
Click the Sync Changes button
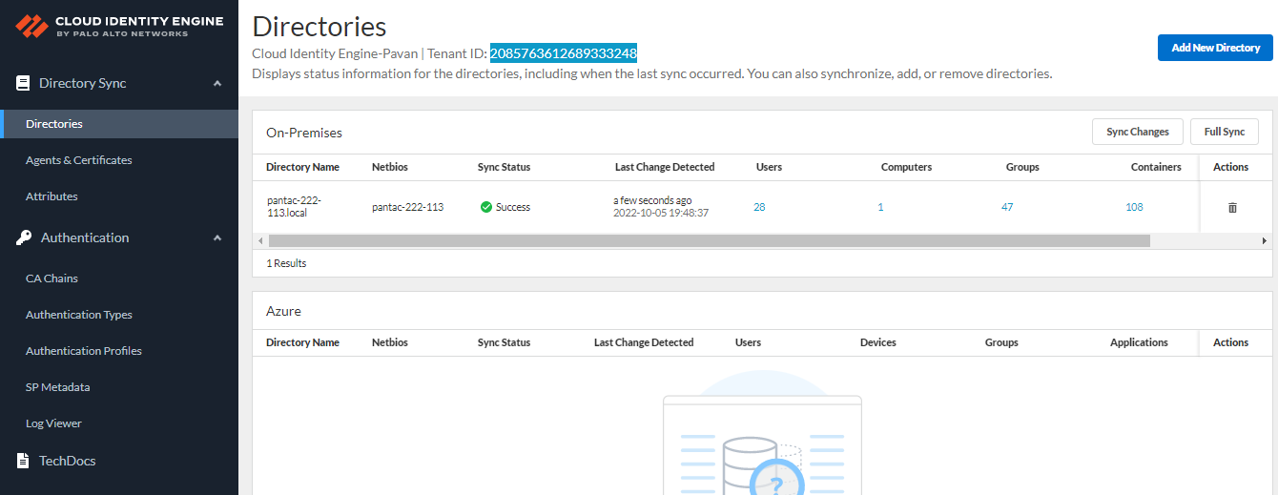[x=1137, y=132]
